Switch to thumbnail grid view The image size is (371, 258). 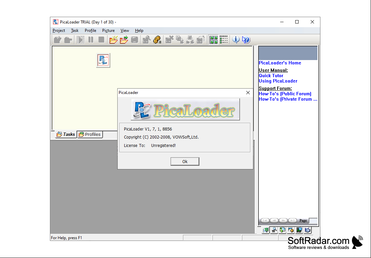[213, 40]
